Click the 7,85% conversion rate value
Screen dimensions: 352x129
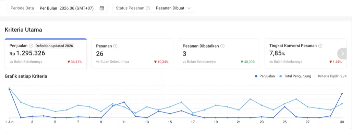[x=277, y=53]
